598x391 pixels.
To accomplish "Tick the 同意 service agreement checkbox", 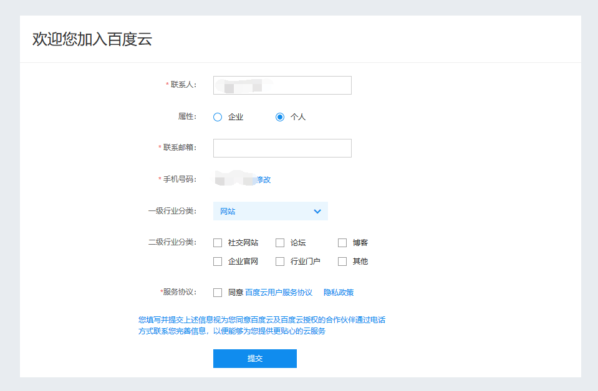I will (218, 293).
